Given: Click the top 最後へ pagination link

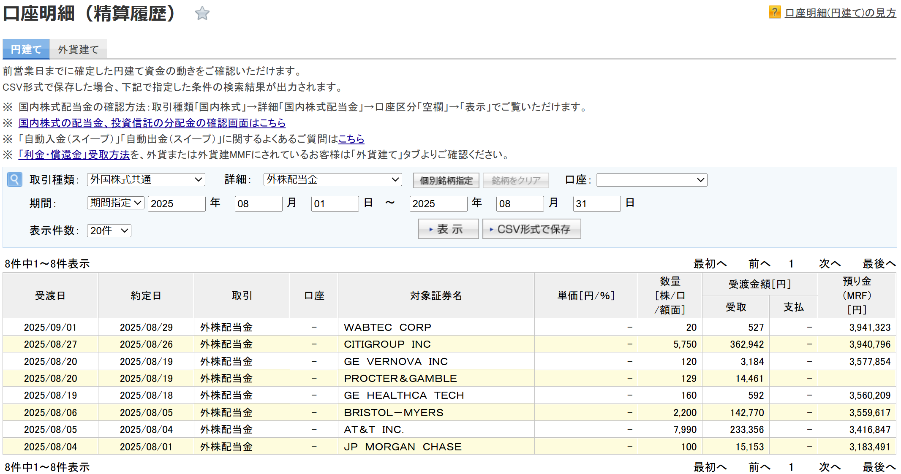Looking at the screenshot, I should coord(879,264).
